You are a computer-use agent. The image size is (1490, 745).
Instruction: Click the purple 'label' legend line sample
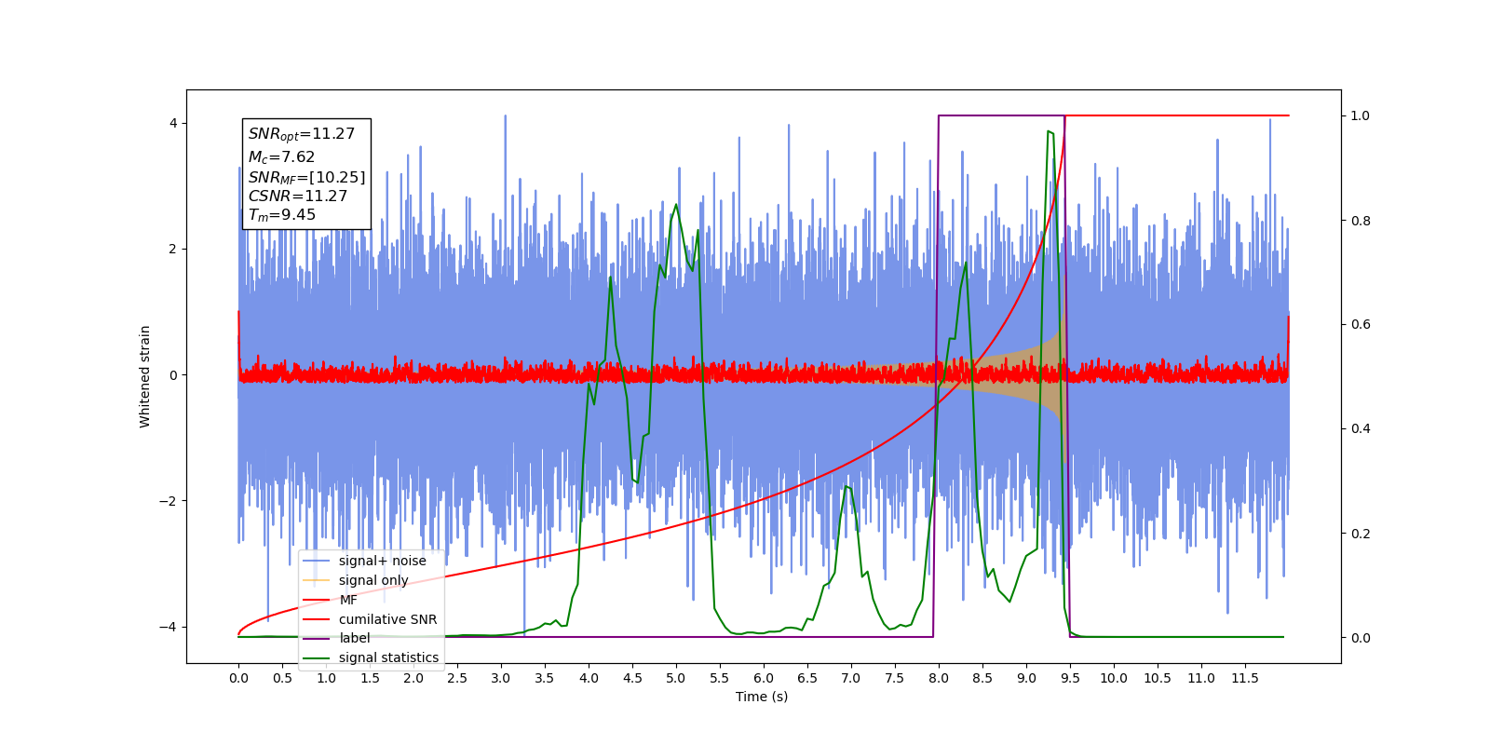click(x=318, y=638)
